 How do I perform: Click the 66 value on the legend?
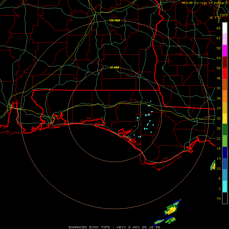(219, 28)
